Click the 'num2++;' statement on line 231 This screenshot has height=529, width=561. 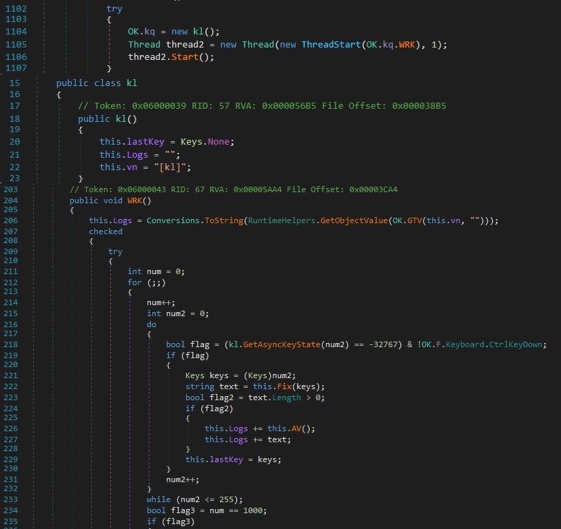183,479
